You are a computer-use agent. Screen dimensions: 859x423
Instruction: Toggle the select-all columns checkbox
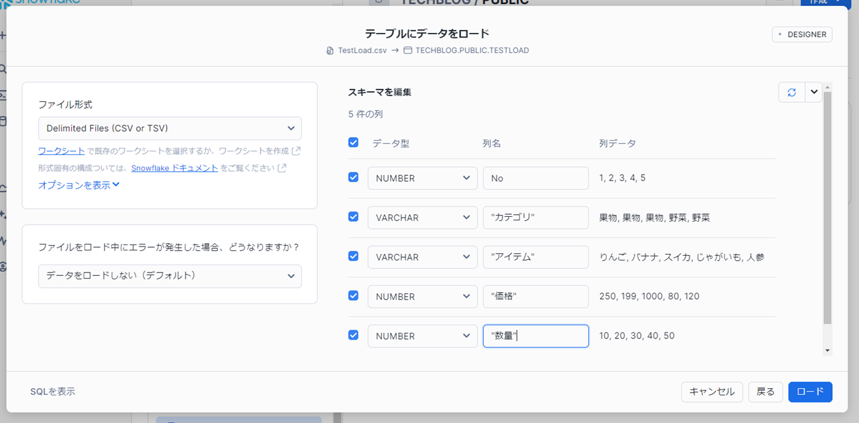click(354, 142)
